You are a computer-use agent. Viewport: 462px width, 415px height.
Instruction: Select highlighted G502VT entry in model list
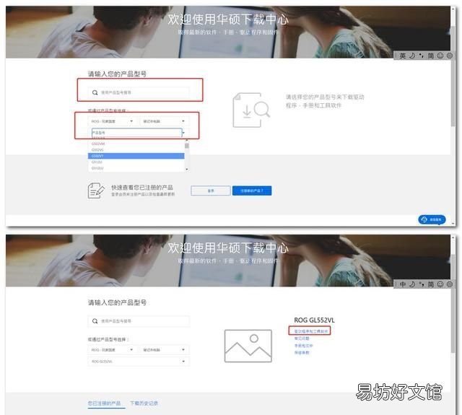coord(136,156)
